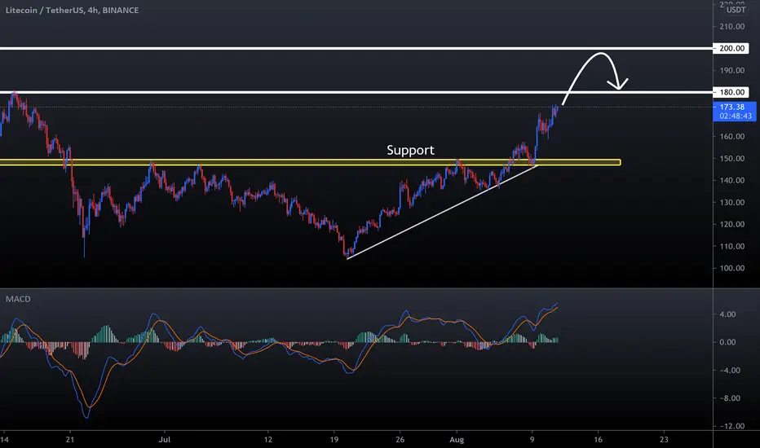Screen dimensions: 760x448
Task: Click the MACD indicator title
Action: tap(18, 299)
